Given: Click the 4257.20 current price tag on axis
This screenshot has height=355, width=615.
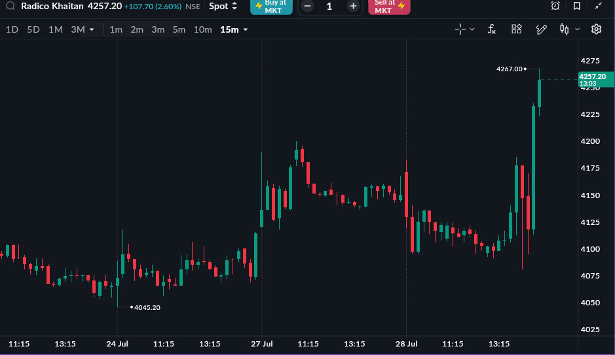Looking at the screenshot, I should pos(596,80).
